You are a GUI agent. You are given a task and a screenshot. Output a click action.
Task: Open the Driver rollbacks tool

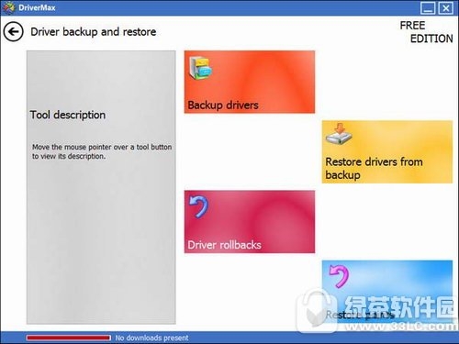click(x=250, y=222)
